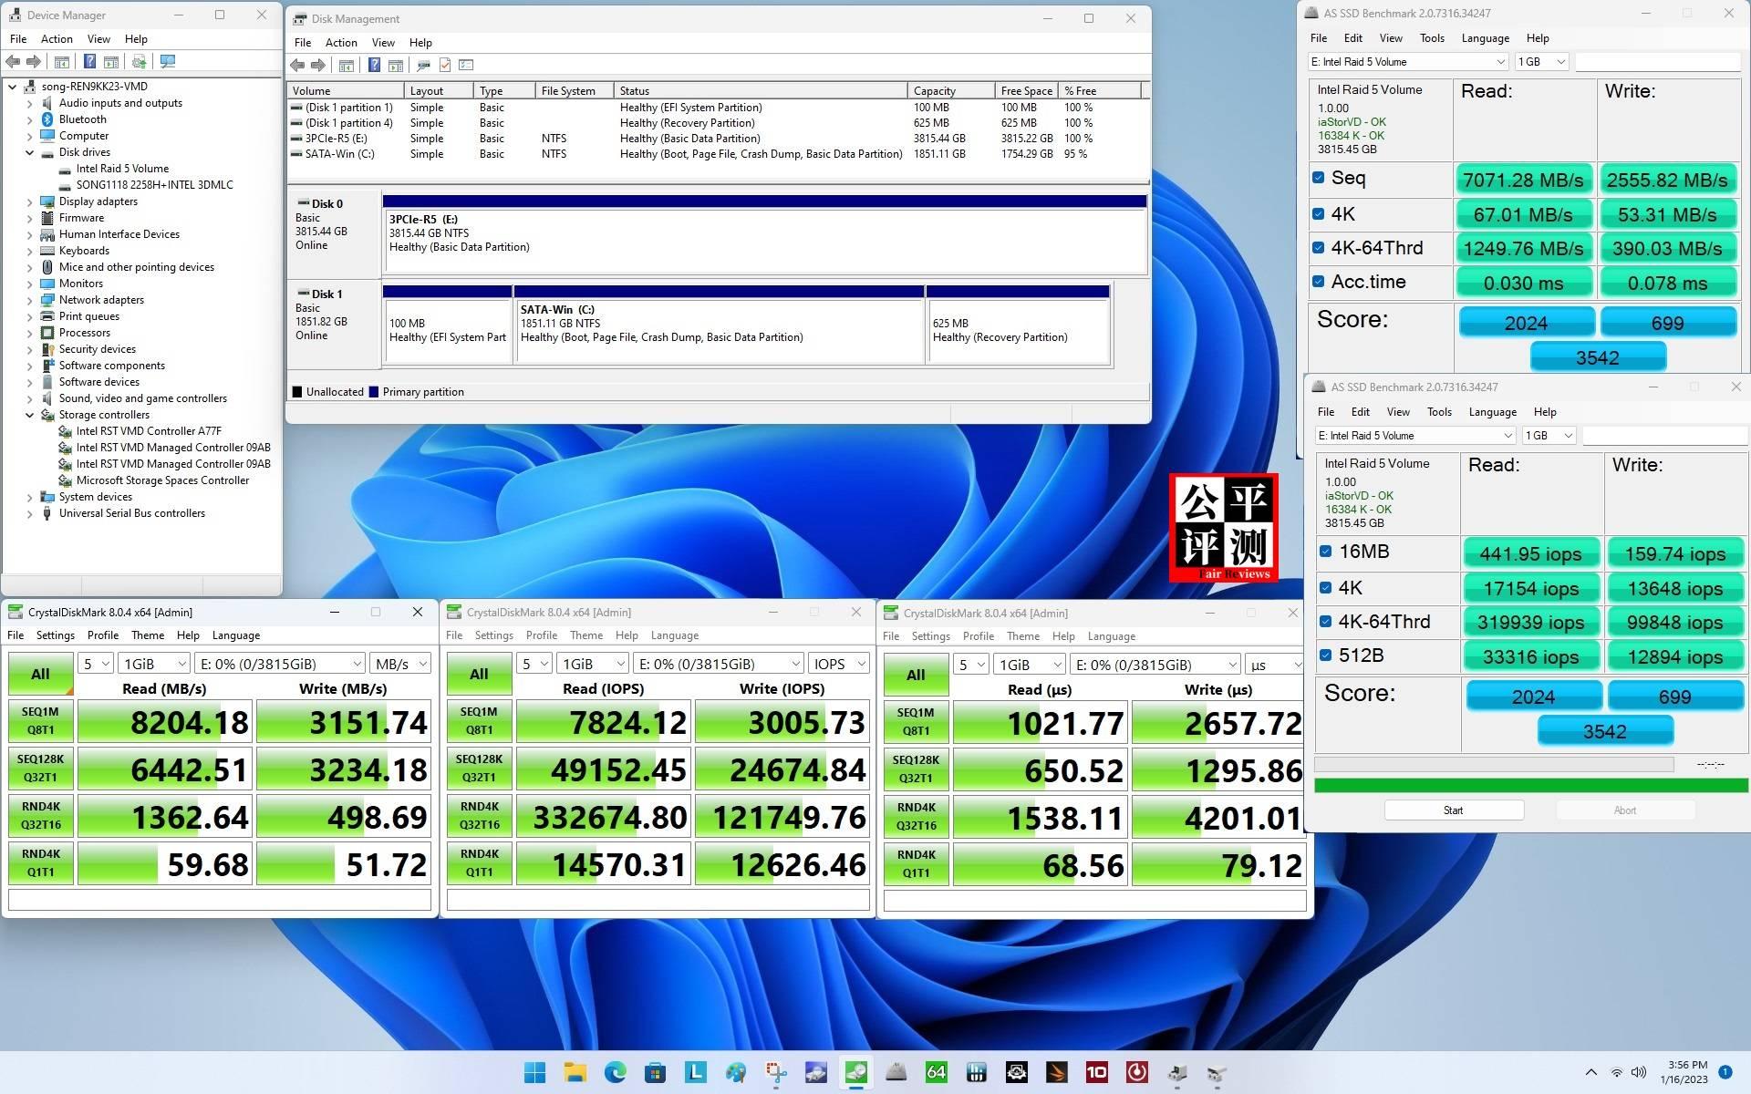The image size is (1751, 1094).
Task: Click the Forward arrow in Device Manager toolbar
Action: pyautogui.click(x=34, y=61)
